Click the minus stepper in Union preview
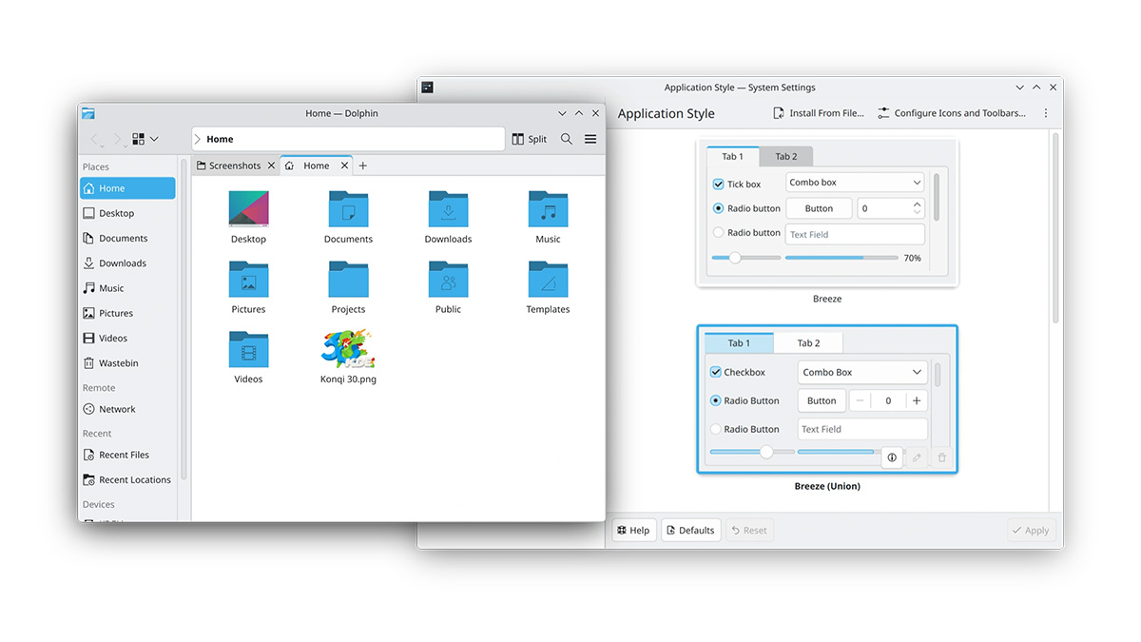 click(860, 400)
